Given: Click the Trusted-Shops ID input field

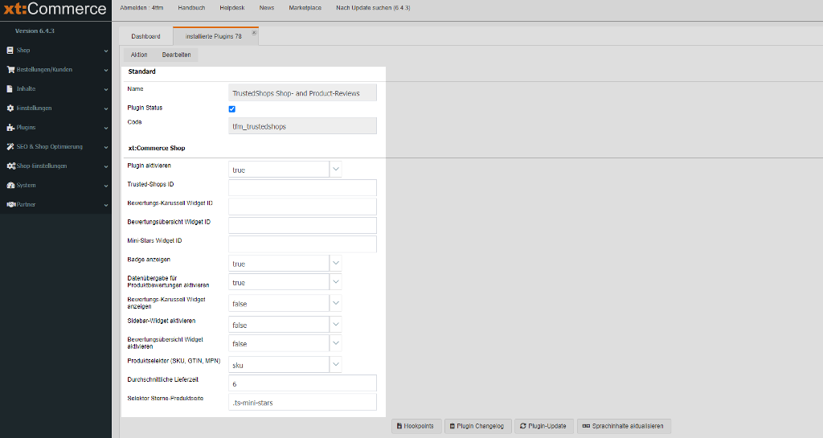Looking at the screenshot, I should pos(302,187).
